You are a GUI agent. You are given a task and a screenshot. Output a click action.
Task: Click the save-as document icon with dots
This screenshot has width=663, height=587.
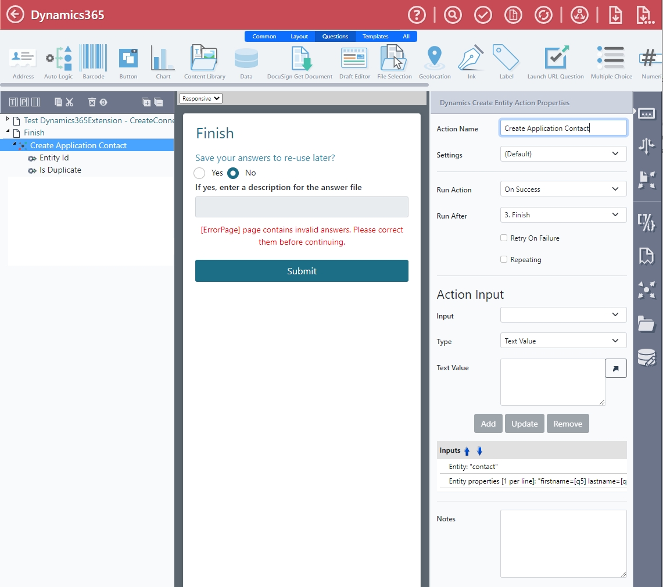tap(645, 15)
